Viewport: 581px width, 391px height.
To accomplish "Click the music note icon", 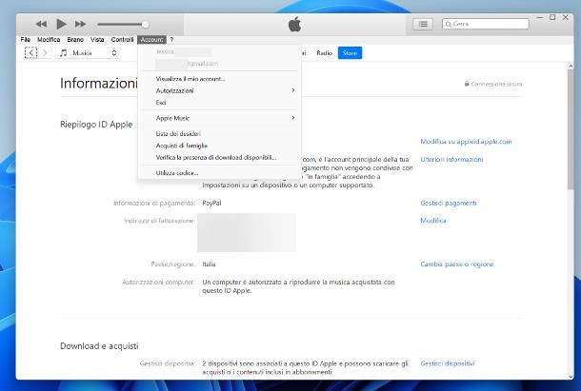I will pyautogui.click(x=64, y=53).
